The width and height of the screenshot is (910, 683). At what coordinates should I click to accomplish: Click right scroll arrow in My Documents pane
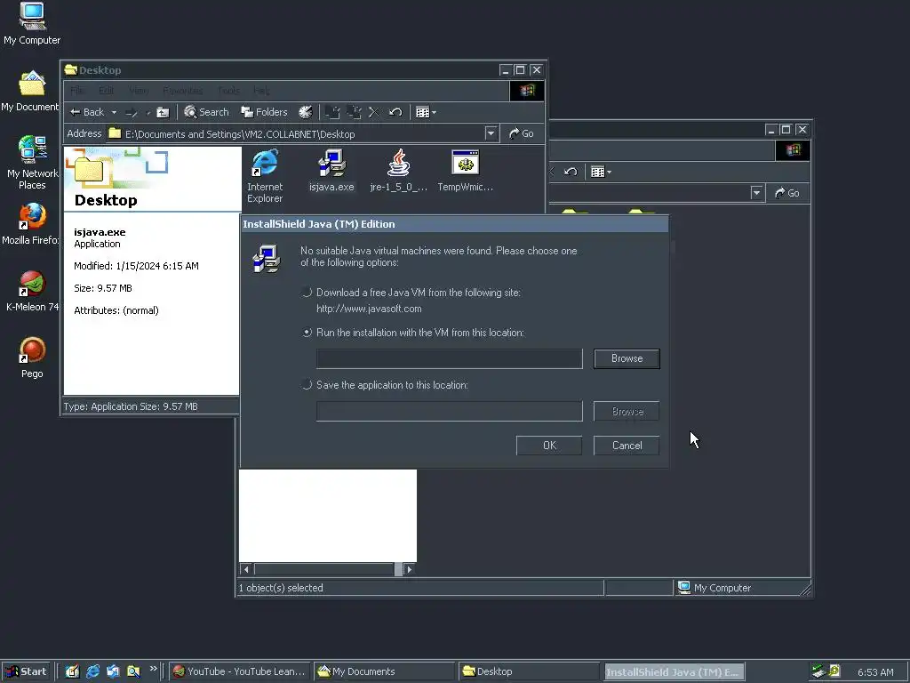[409, 569]
